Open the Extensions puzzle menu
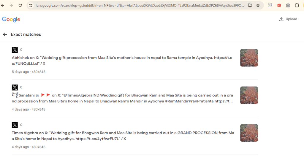 click(297, 5)
